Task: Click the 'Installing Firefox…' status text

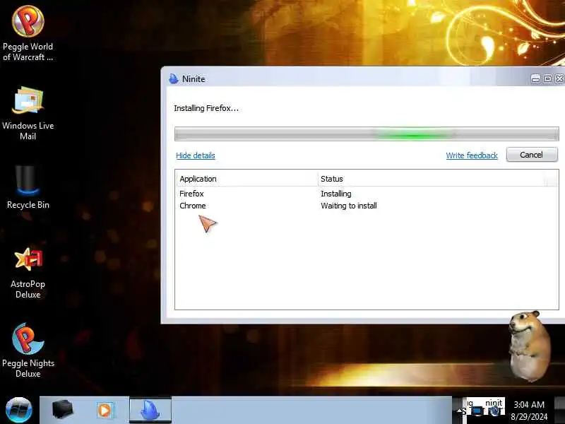Action: [206, 108]
